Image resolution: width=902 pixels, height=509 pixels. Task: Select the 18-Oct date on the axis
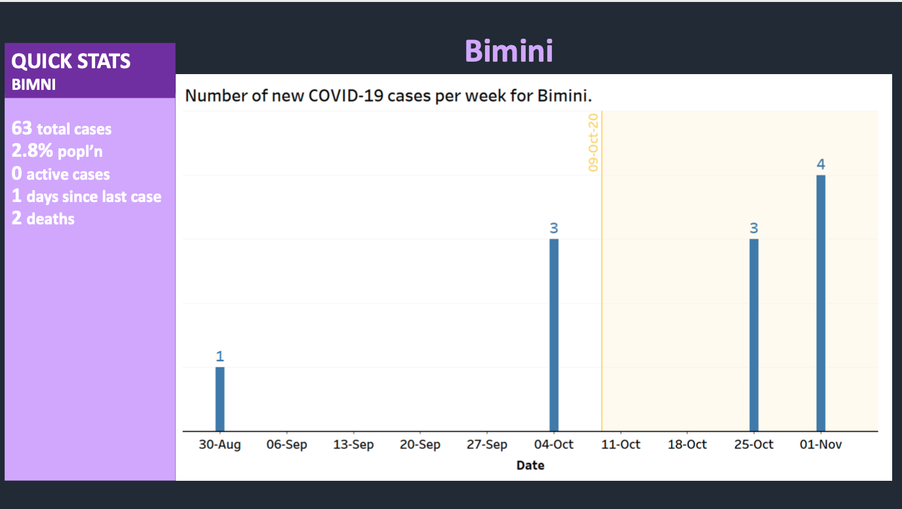(687, 445)
